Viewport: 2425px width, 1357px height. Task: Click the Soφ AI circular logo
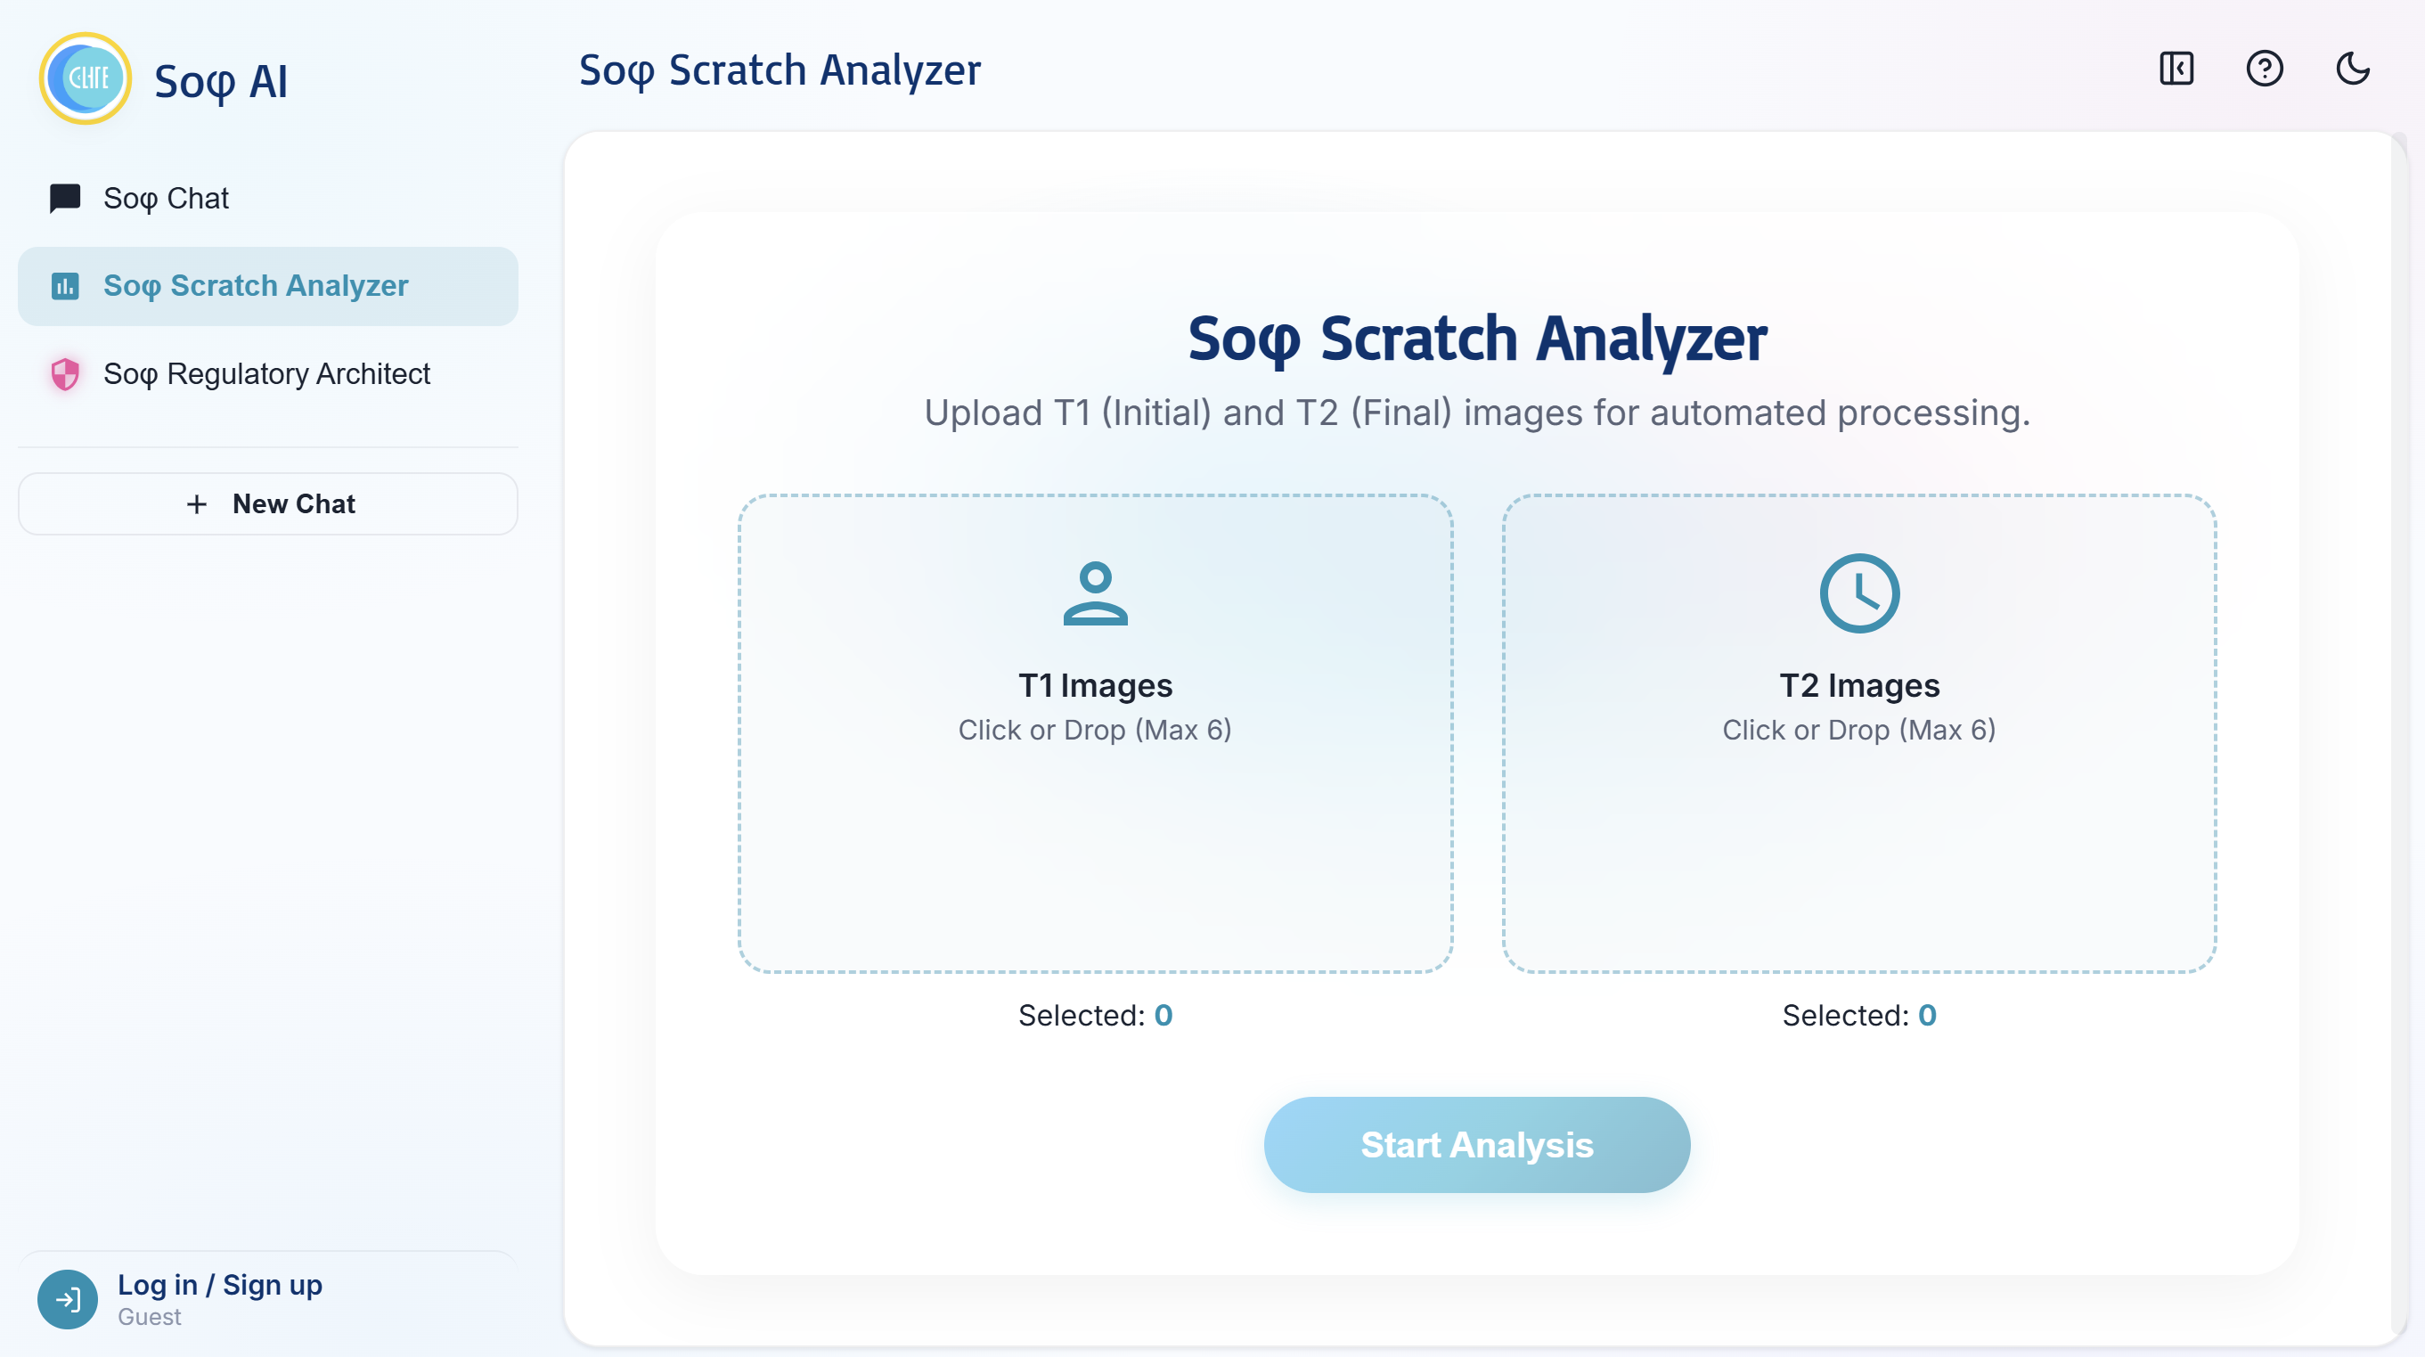(x=86, y=78)
